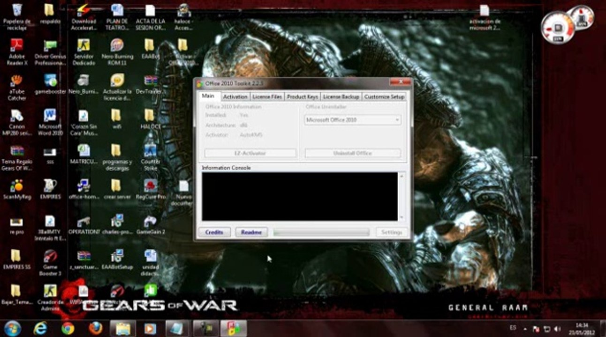
Task: Select the Canon MP280 series icon
Action: (17, 122)
